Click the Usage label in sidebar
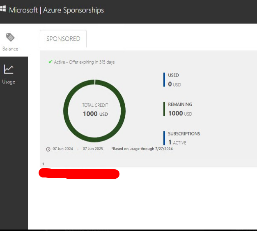 click(x=9, y=82)
